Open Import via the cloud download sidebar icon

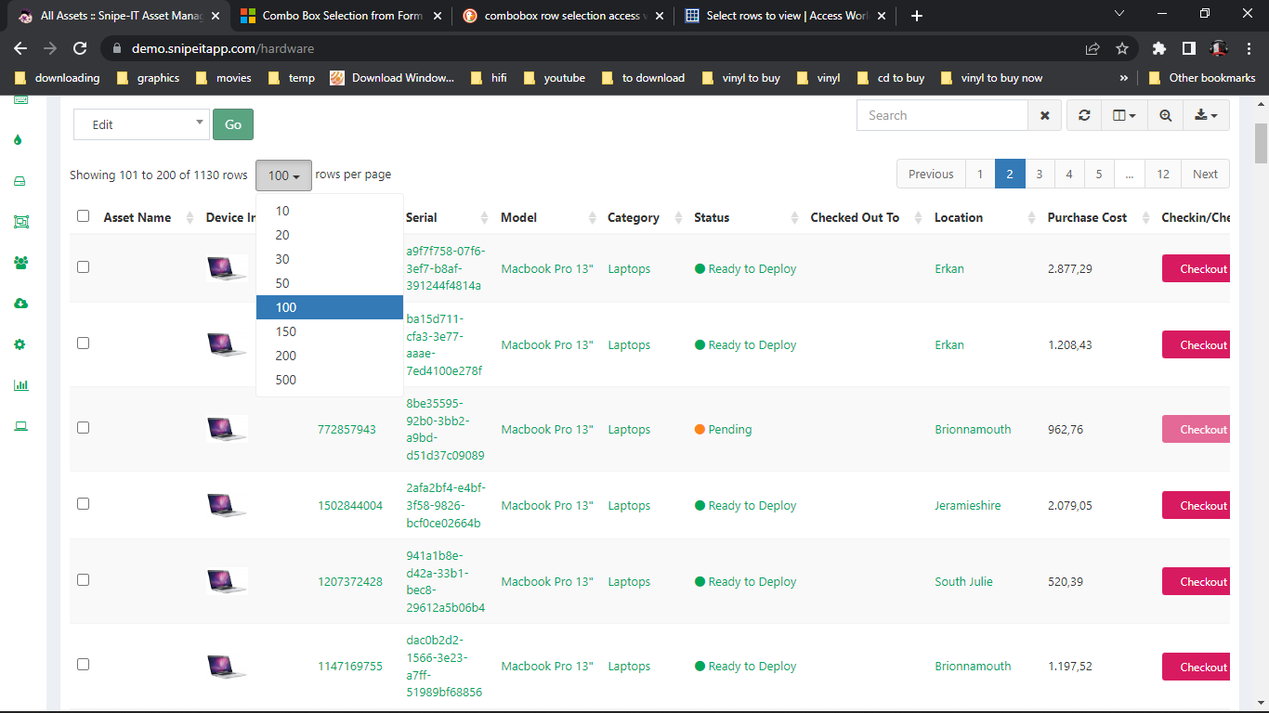[20, 304]
